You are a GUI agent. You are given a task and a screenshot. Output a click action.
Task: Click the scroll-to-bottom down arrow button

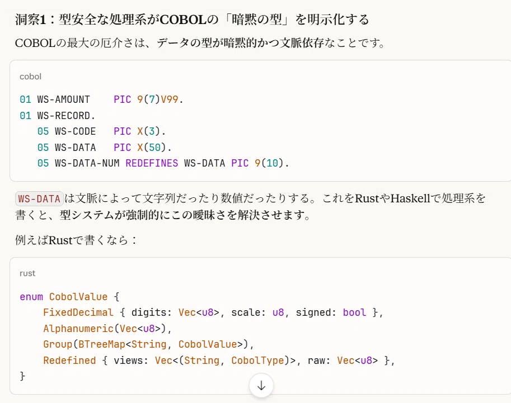coord(261,386)
